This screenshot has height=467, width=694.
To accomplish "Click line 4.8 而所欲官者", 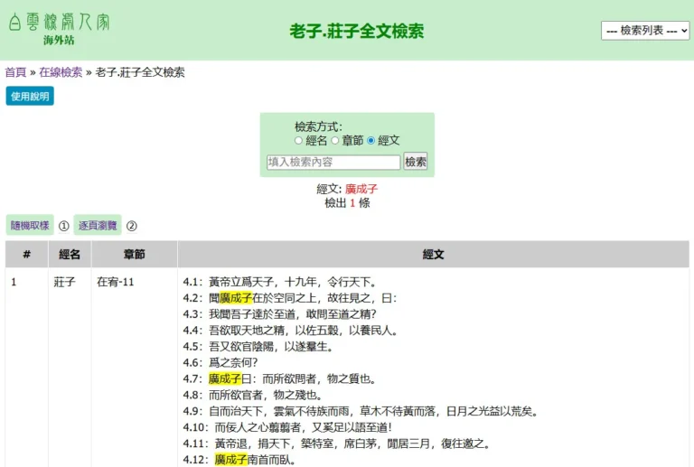I will click(x=253, y=396).
